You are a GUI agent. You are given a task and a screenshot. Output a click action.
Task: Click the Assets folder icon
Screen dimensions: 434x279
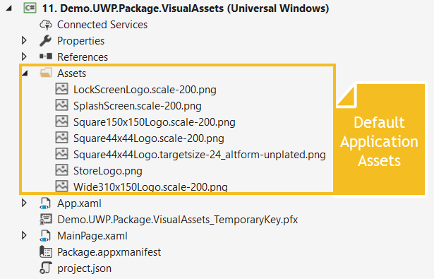coord(46,73)
